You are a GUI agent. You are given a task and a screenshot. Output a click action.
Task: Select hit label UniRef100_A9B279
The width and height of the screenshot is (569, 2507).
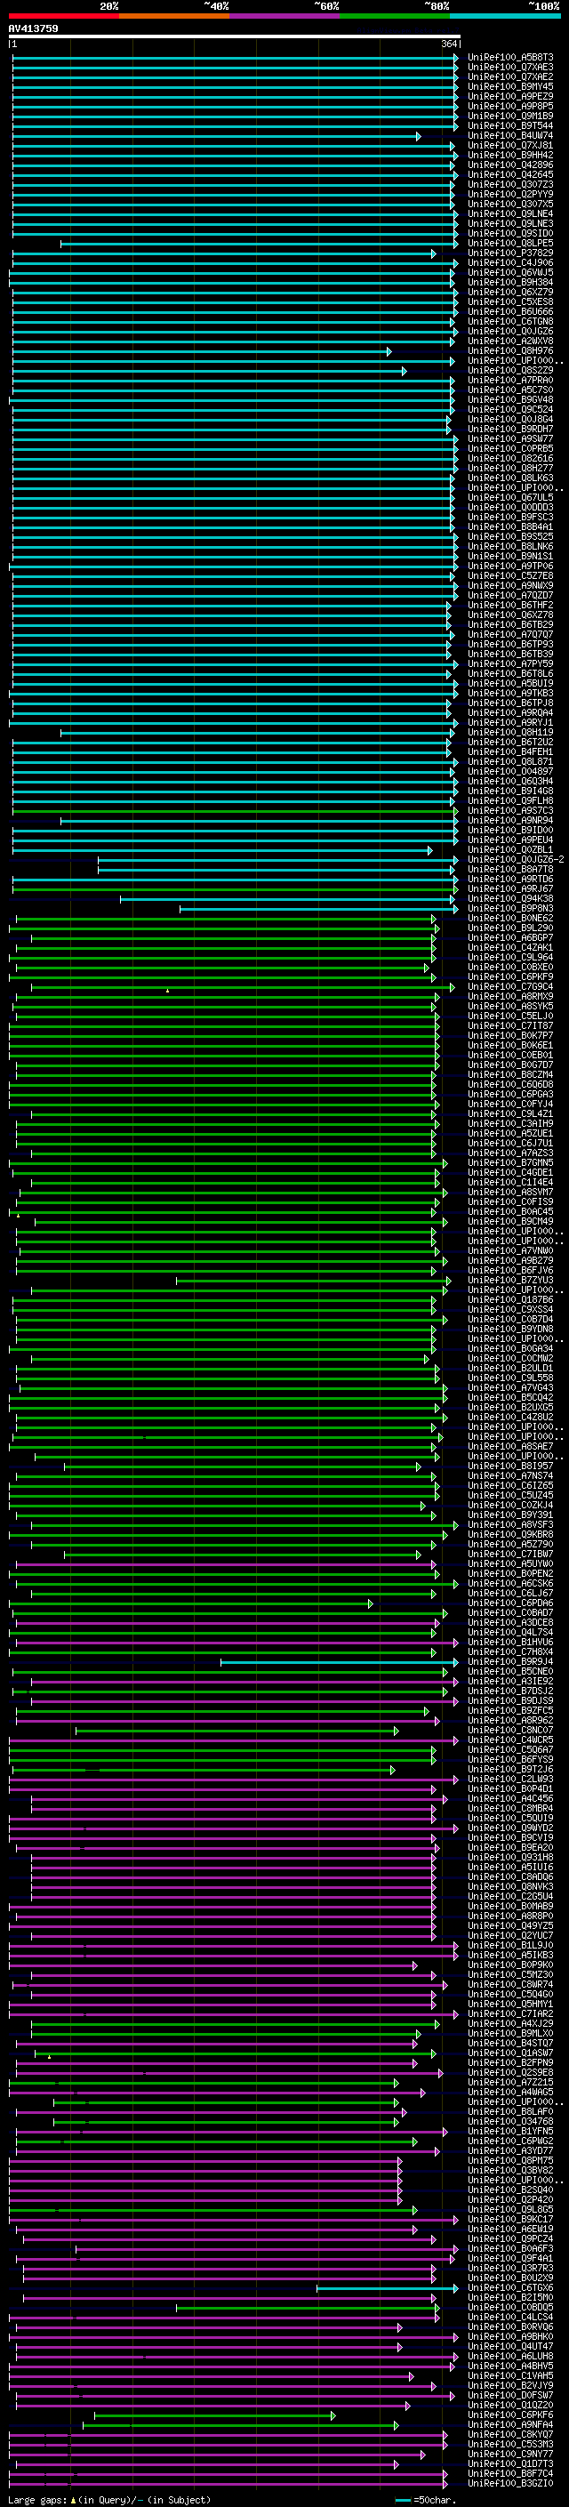click(x=510, y=1261)
